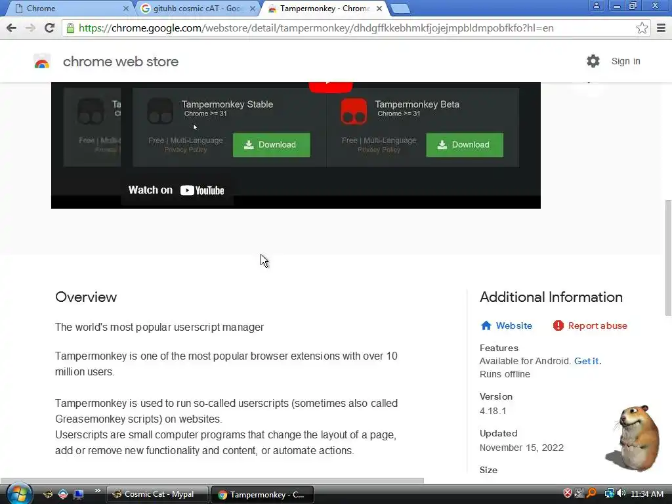Screen dimensions: 672x504
Task: Click the updated date November 15, 2022
Action: 522,448
